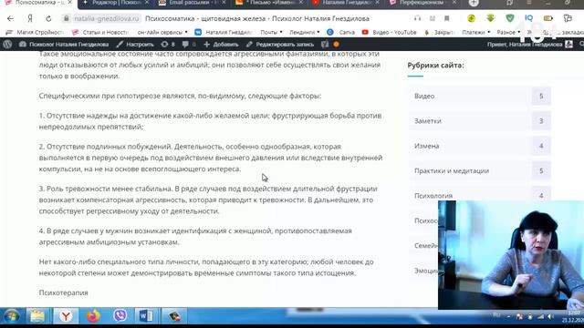Open the Yandex home button
This screenshot has width=584, height=328.
pos(30,18)
